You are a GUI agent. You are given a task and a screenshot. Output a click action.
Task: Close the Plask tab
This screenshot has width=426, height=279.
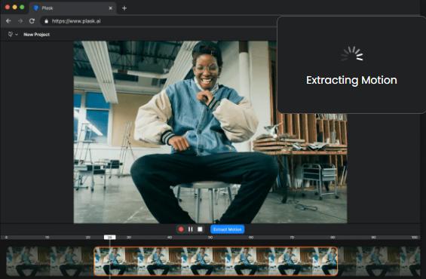pyautogui.click(x=110, y=8)
